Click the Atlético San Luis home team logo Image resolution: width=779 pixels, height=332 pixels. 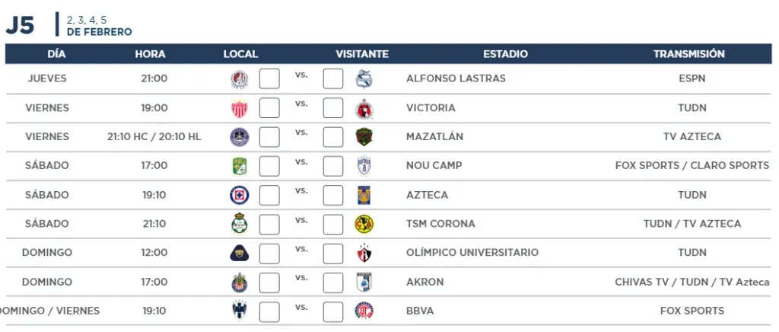click(240, 79)
